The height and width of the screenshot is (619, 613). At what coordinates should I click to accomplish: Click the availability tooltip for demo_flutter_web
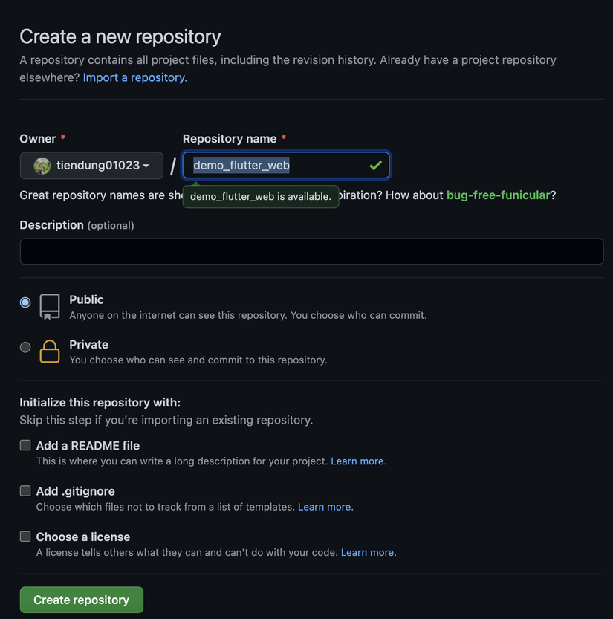point(260,197)
